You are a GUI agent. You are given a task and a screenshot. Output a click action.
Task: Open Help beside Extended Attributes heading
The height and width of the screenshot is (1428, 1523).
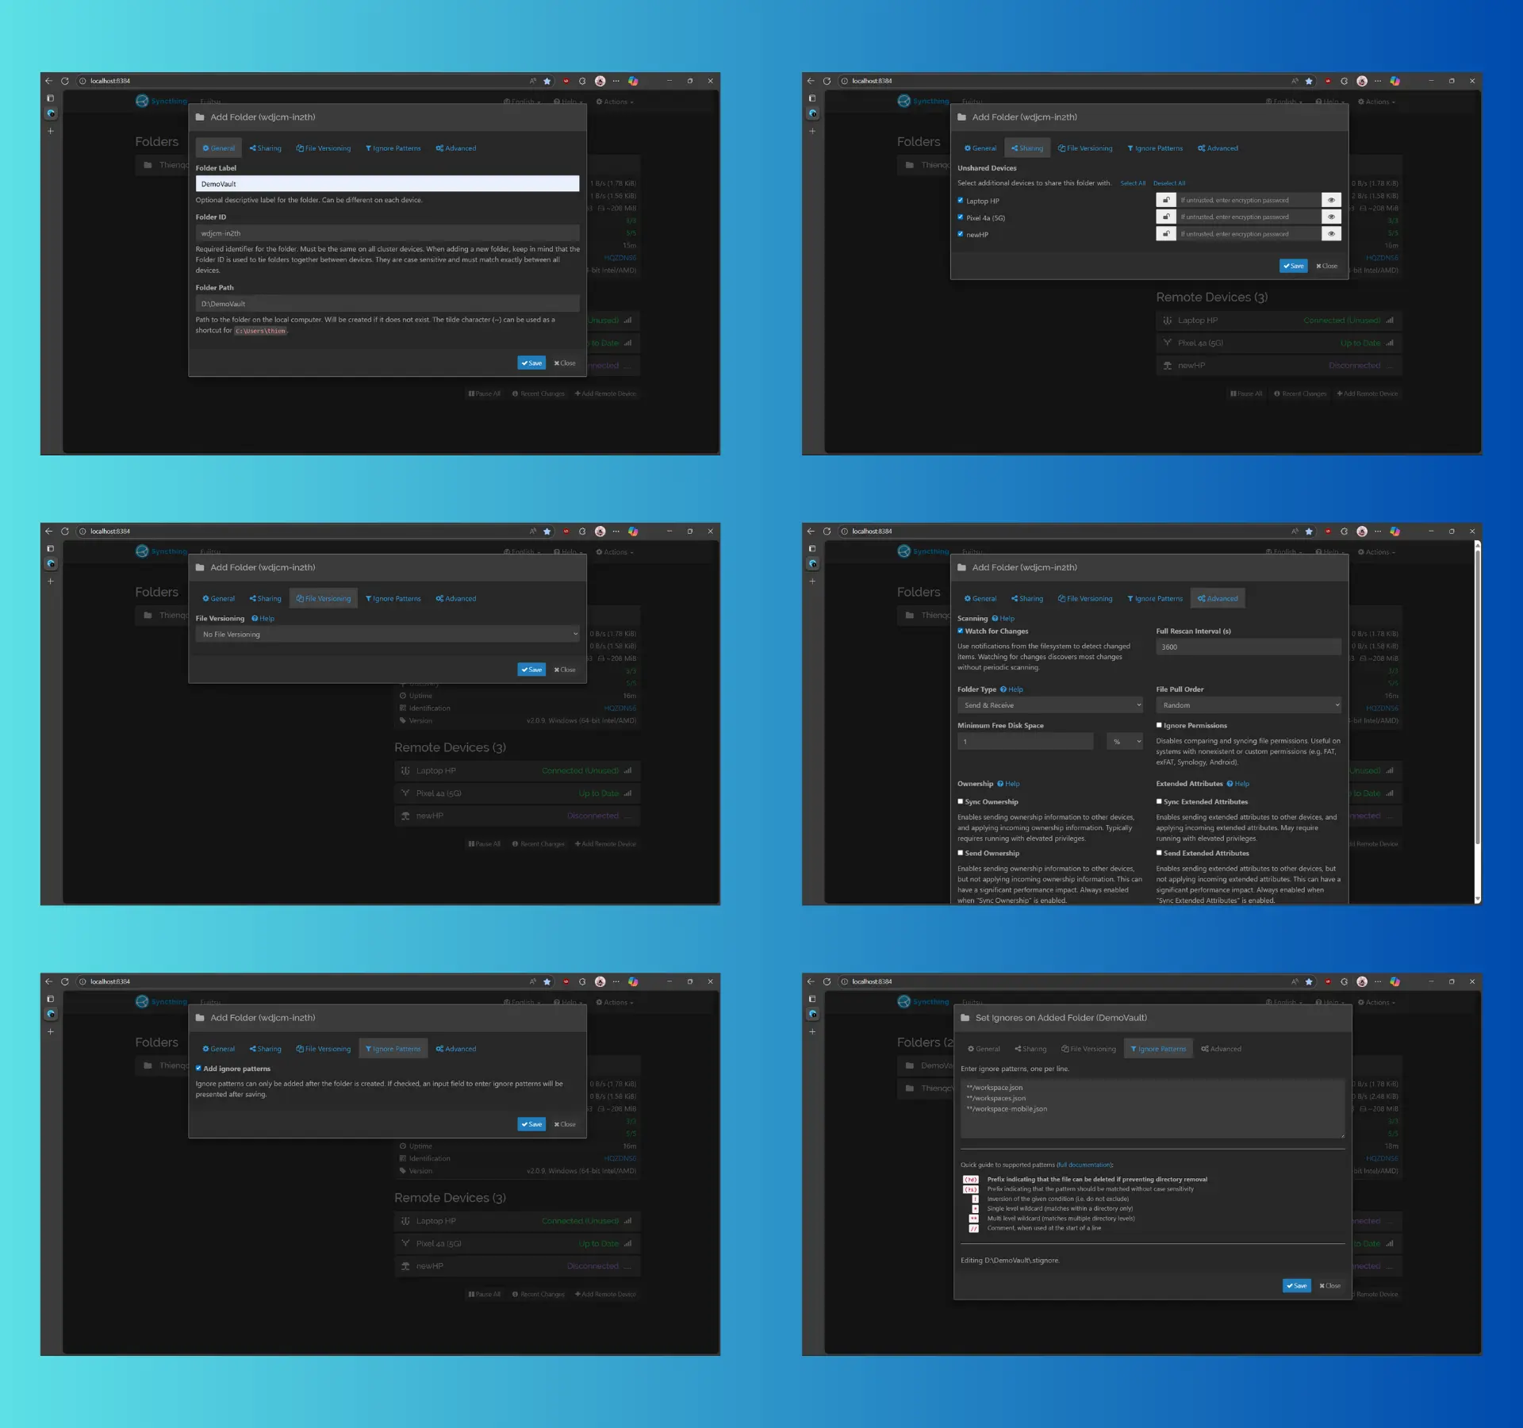click(x=1237, y=784)
